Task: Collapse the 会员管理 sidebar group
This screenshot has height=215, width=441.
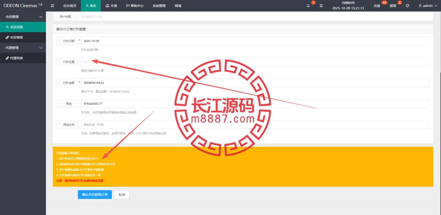Action: pos(23,17)
